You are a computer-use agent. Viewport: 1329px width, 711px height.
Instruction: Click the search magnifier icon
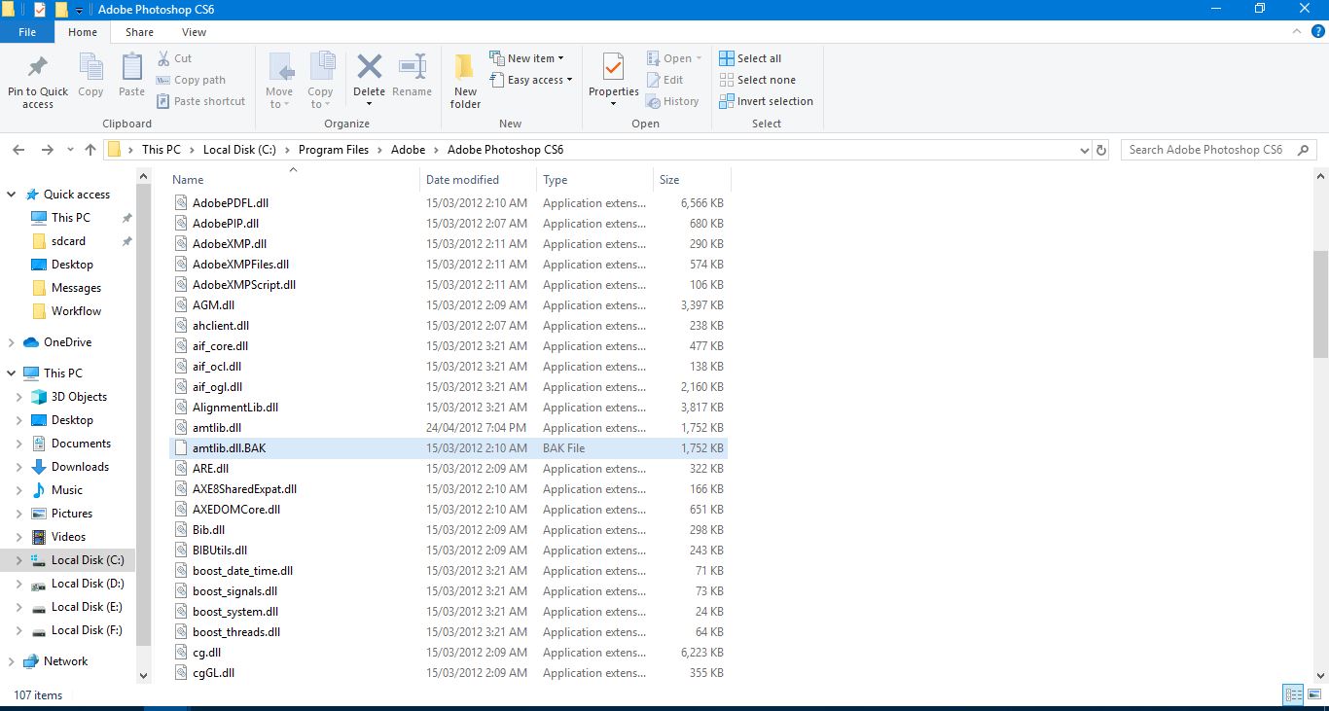point(1304,150)
